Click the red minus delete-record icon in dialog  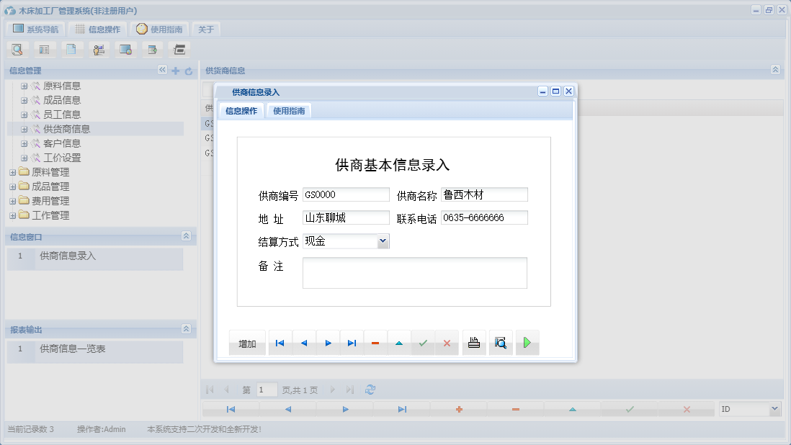(375, 342)
